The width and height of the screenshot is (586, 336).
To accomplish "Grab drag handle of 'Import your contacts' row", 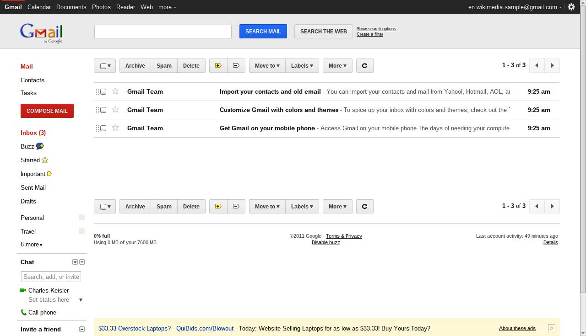I will [98, 92].
